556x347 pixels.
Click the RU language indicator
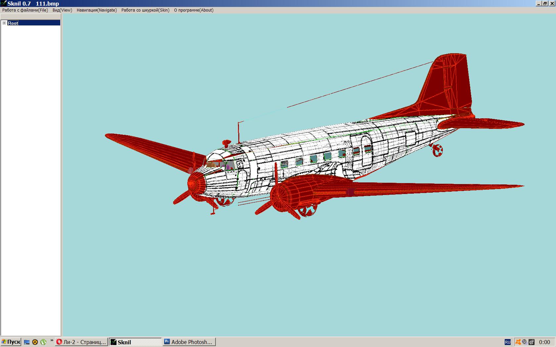tap(507, 342)
